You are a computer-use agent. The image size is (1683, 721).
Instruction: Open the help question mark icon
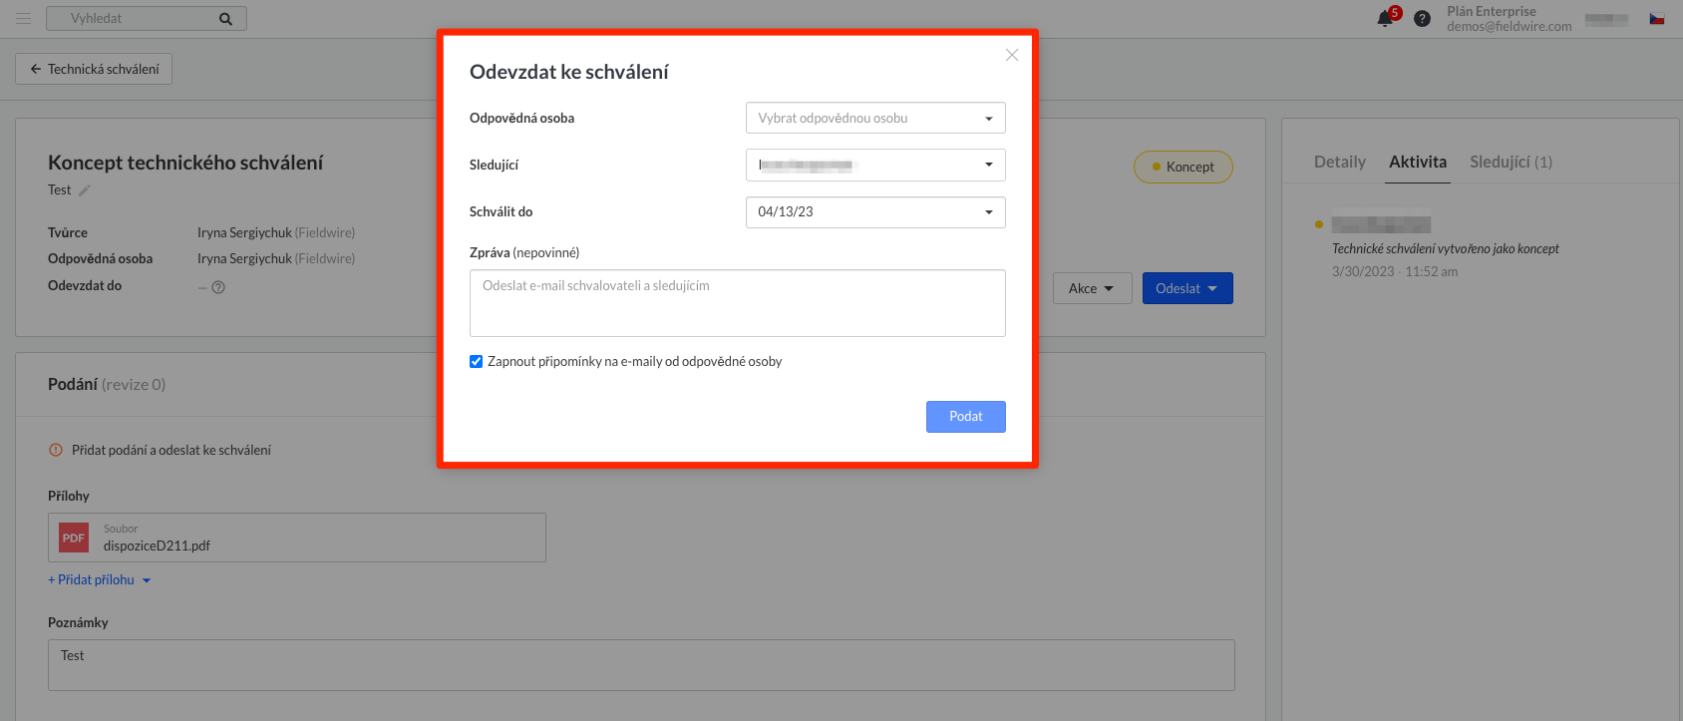click(1423, 19)
